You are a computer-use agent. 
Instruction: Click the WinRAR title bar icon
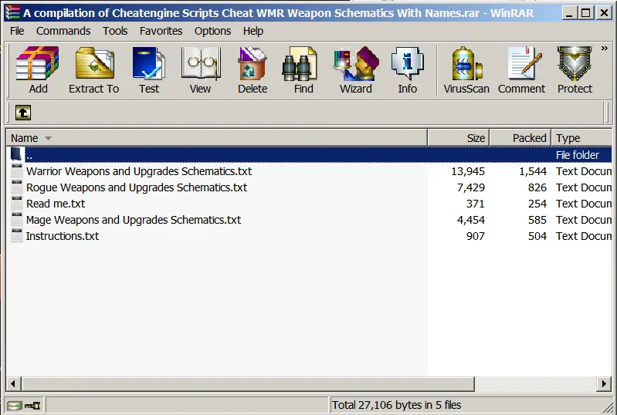(x=12, y=12)
